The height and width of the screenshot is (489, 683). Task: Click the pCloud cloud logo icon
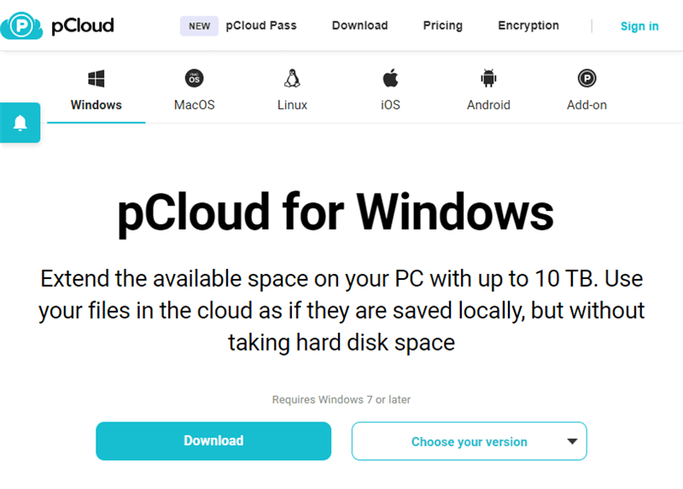pos(21,26)
